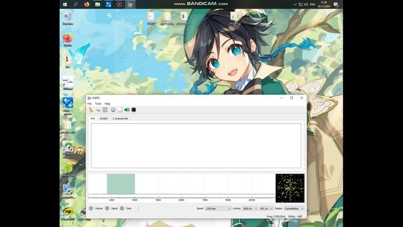Open the AFC on dropdown
This screenshot has width=403, height=227.
pos(266,209)
